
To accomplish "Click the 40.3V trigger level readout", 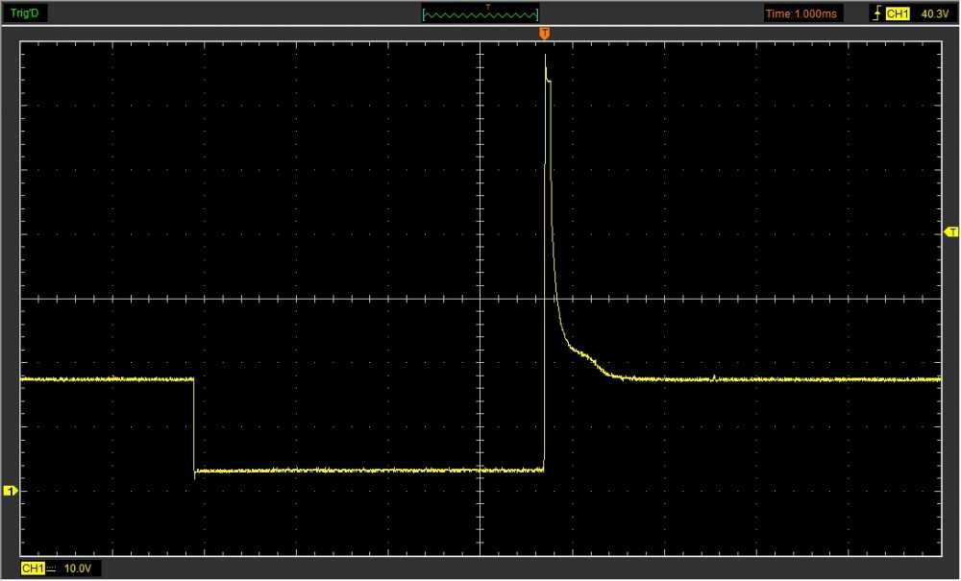I will pyautogui.click(x=934, y=13).
